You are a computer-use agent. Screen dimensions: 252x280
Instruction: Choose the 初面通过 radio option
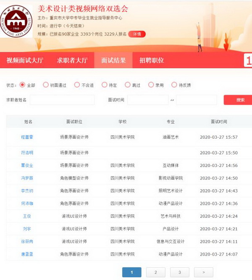tap(46, 85)
